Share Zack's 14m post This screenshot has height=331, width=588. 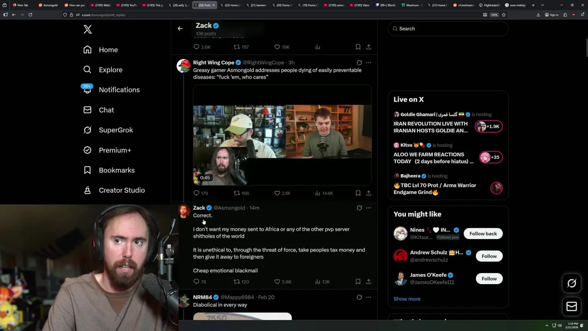pos(368,281)
